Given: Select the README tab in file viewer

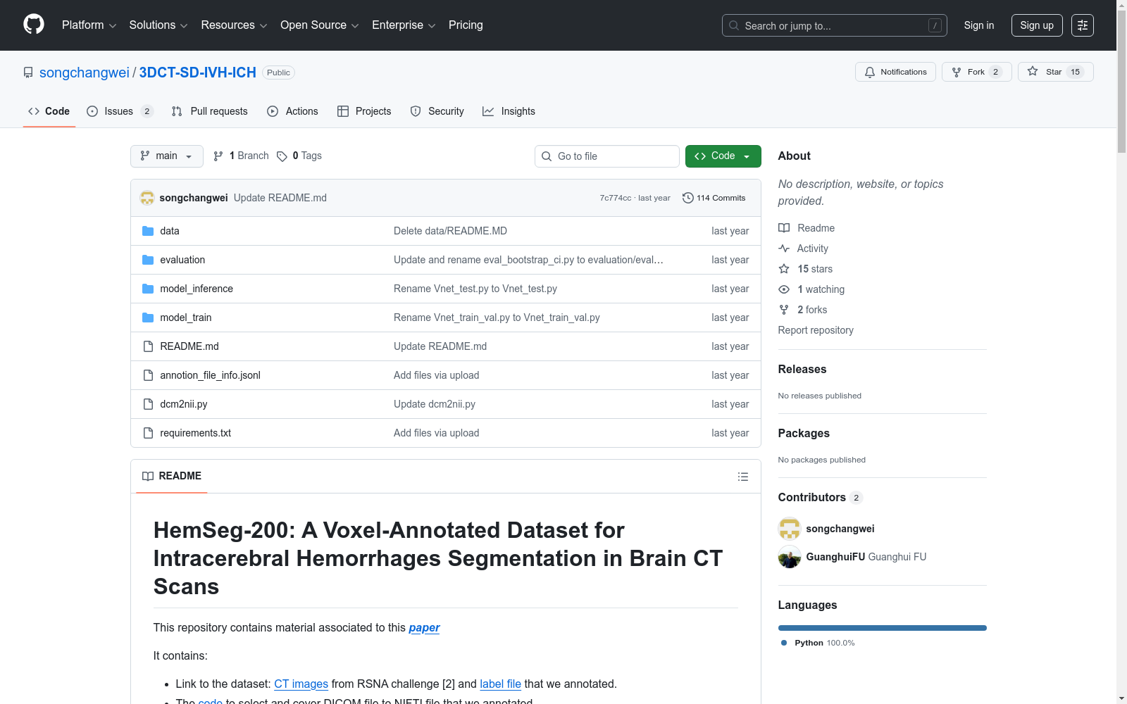Looking at the screenshot, I should (x=172, y=477).
